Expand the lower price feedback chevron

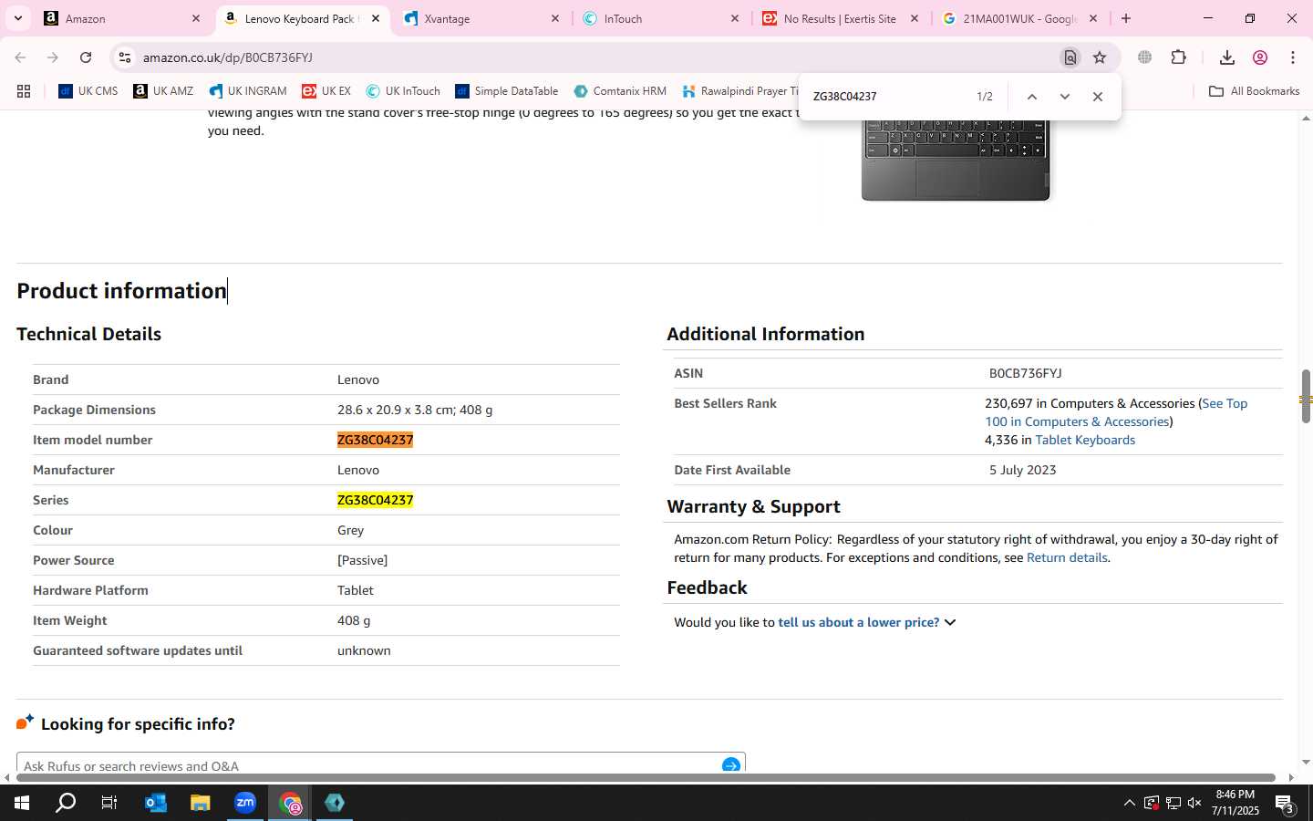[950, 622]
